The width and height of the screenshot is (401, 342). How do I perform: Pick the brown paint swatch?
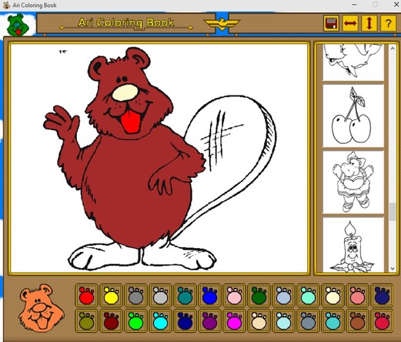click(x=357, y=320)
